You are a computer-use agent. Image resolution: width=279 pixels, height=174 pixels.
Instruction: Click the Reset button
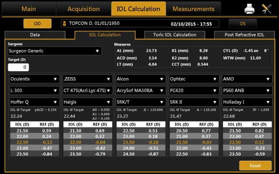[255, 166]
